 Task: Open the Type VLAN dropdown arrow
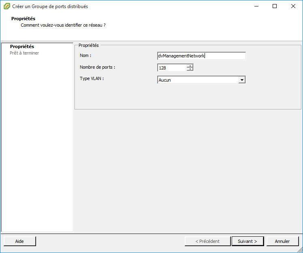pyautogui.click(x=242, y=80)
